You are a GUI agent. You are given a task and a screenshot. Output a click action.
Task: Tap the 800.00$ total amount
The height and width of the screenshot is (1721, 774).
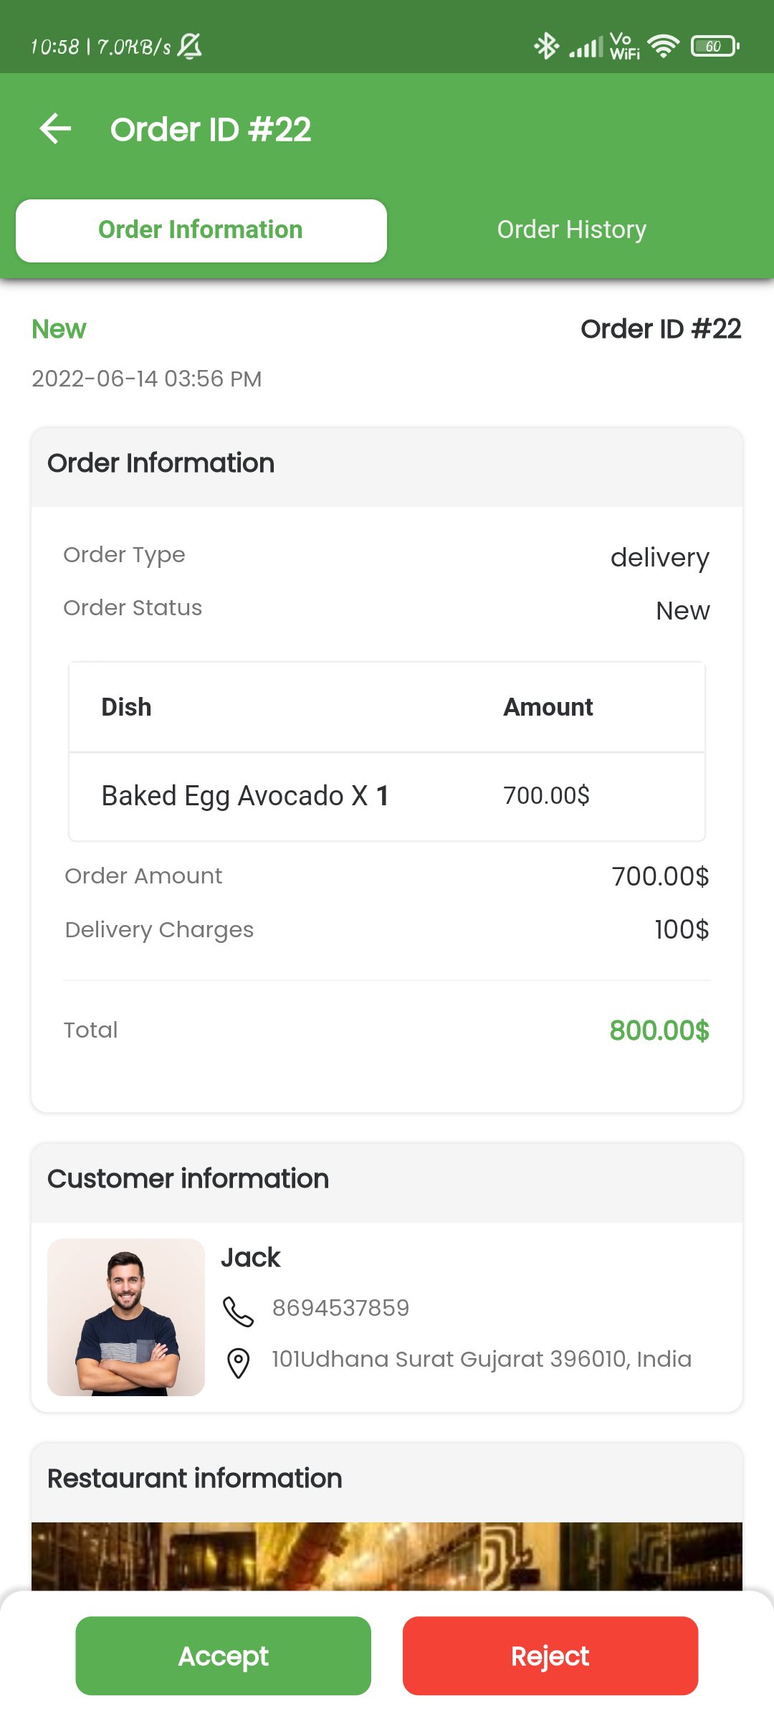[659, 1030]
